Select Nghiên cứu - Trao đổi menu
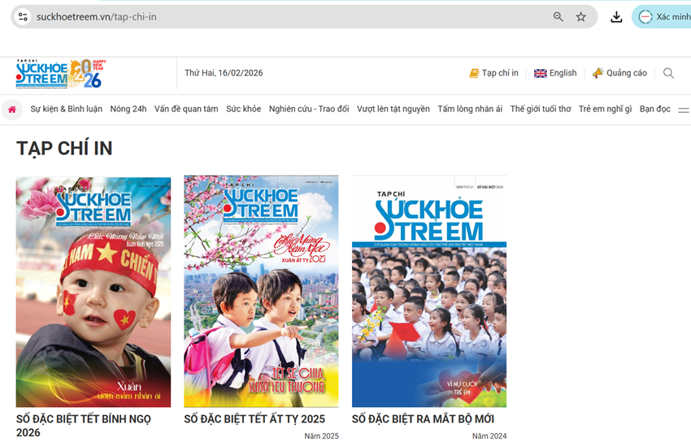 [x=309, y=109]
